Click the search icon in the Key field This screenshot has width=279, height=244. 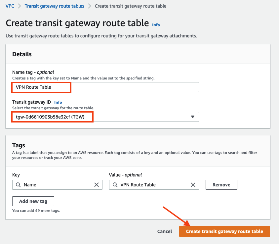click(x=18, y=185)
